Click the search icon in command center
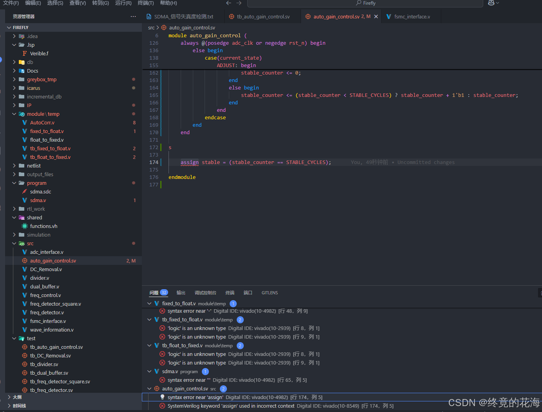 point(359,3)
